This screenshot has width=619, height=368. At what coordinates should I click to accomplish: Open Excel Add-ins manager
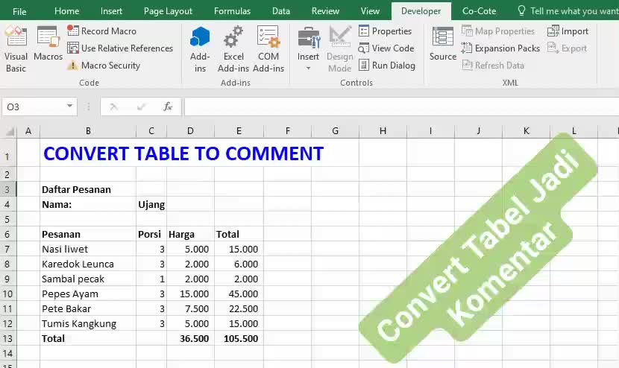tap(233, 49)
